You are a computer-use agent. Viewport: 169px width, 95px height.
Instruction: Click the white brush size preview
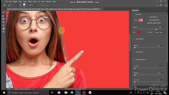click(24, 4)
